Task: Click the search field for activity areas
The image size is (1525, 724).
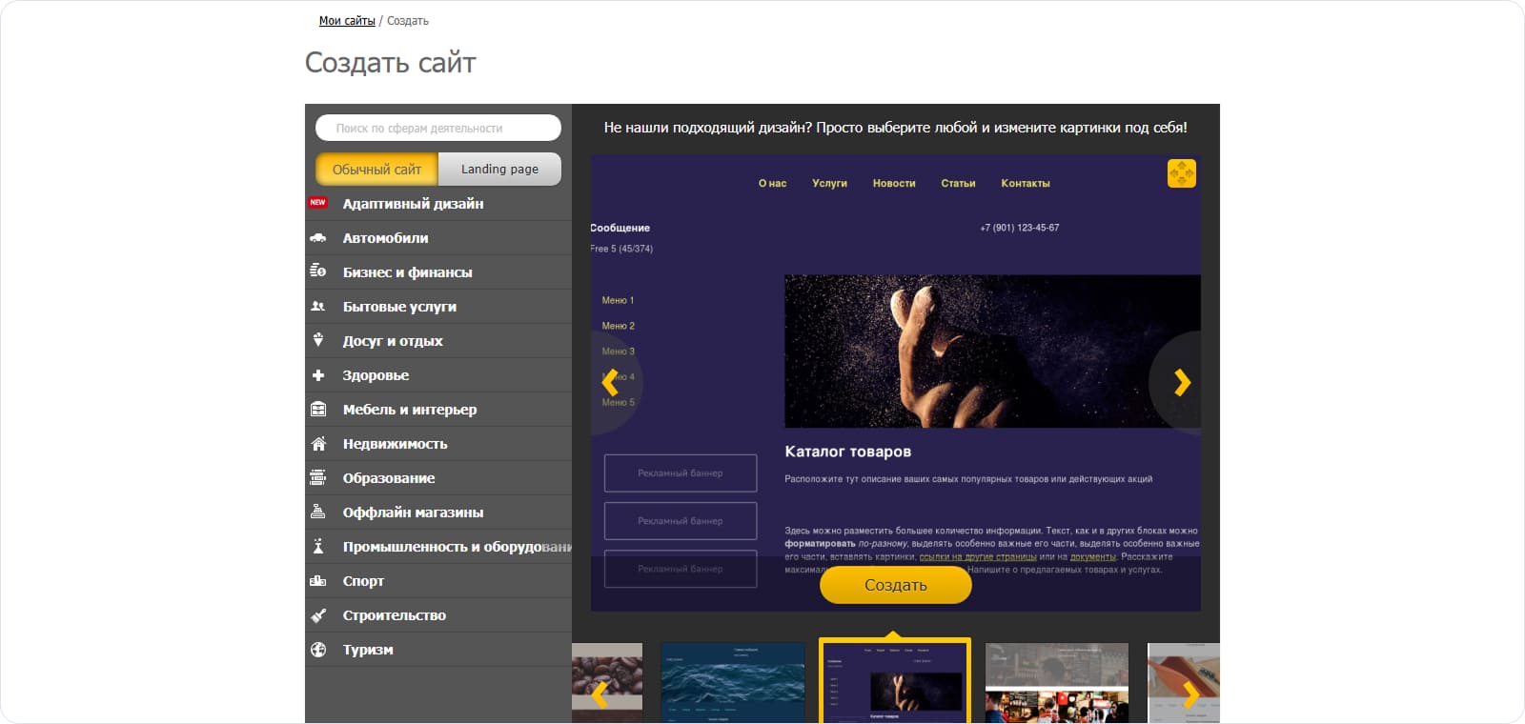Action: point(438,128)
